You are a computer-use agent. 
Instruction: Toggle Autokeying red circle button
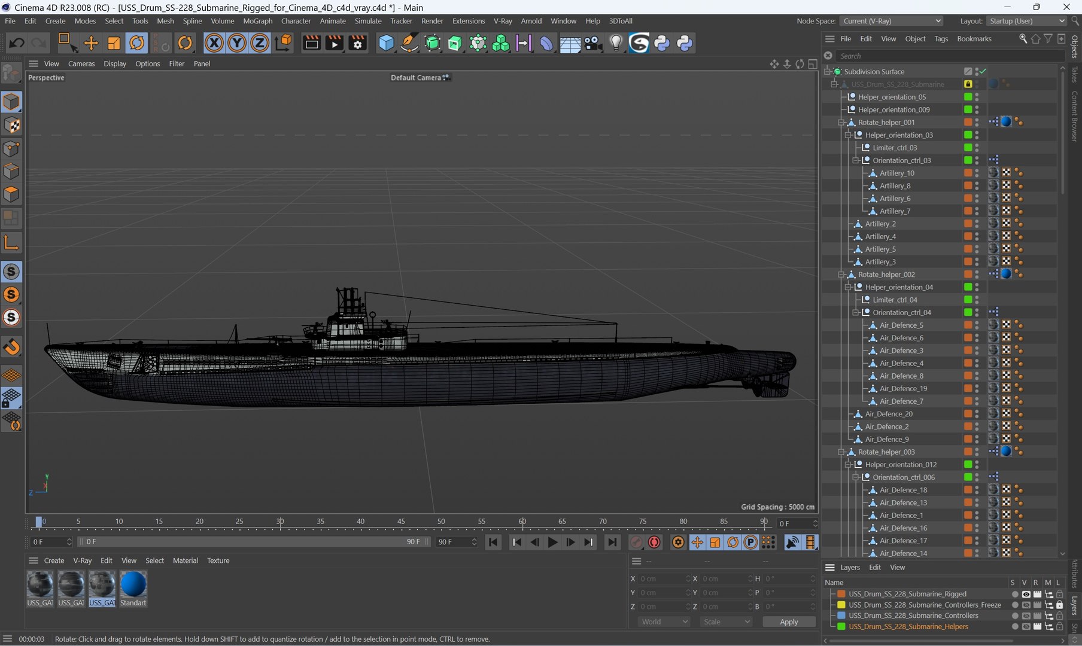point(654,542)
